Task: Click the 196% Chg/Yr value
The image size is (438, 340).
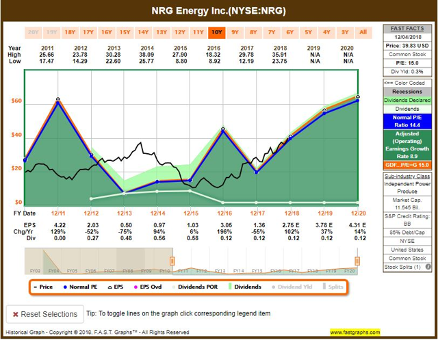Action: tap(224, 232)
